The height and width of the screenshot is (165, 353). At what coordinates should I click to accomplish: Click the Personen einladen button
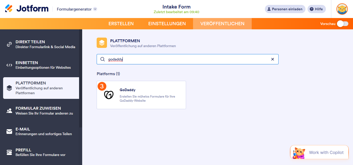click(x=285, y=9)
